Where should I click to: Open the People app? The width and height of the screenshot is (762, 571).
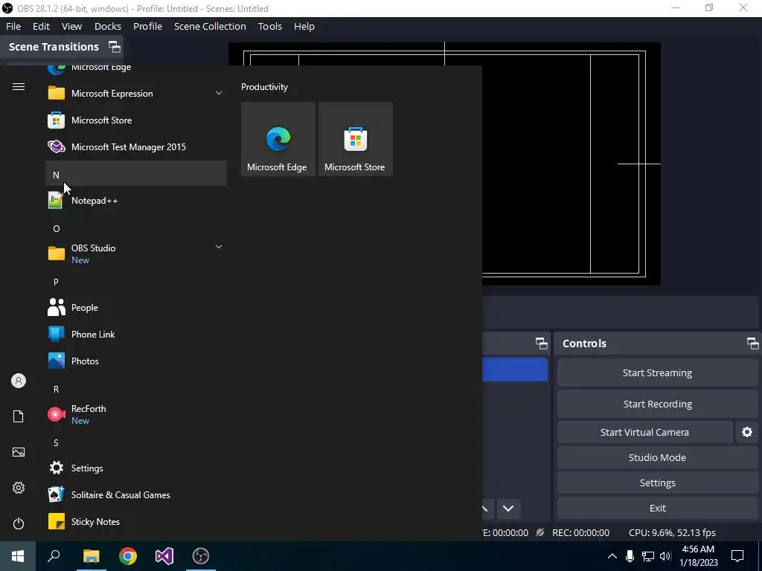coord(136,307)
